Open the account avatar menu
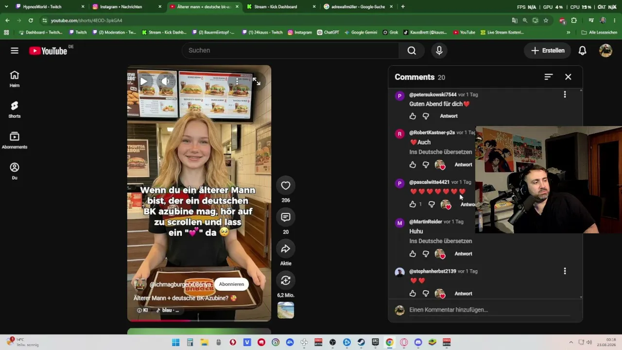622x350 pixels. pyautogui.click(x=605, y=51)
